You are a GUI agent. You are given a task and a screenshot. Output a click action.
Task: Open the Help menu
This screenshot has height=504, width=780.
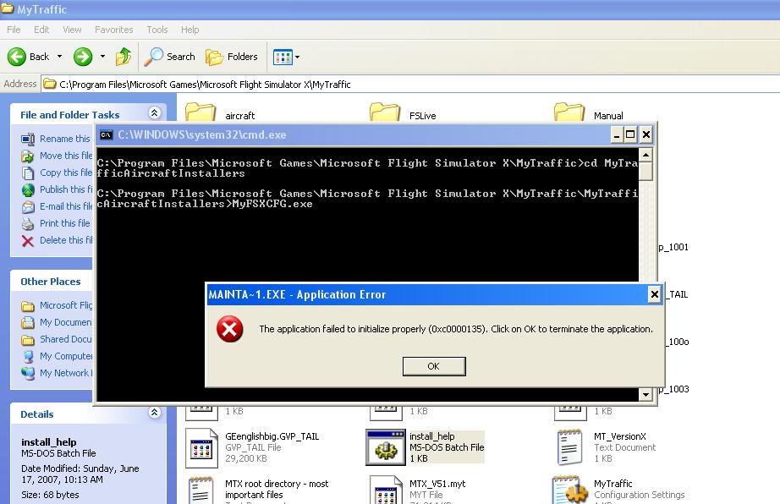click(x=190, y=30)
